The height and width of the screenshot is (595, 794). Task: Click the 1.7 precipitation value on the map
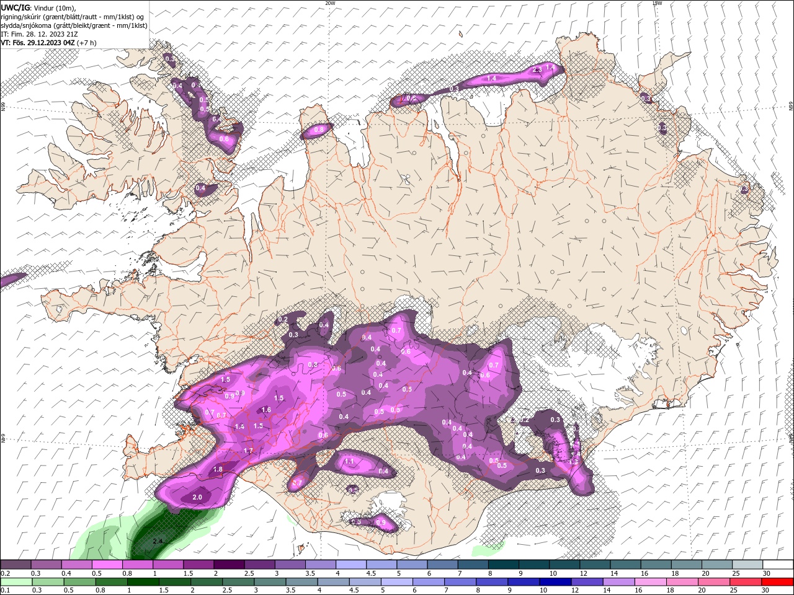(x=248, y=451)
